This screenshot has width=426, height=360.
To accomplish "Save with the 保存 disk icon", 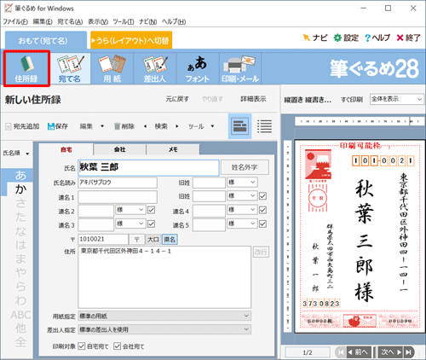I will [58, 126].
